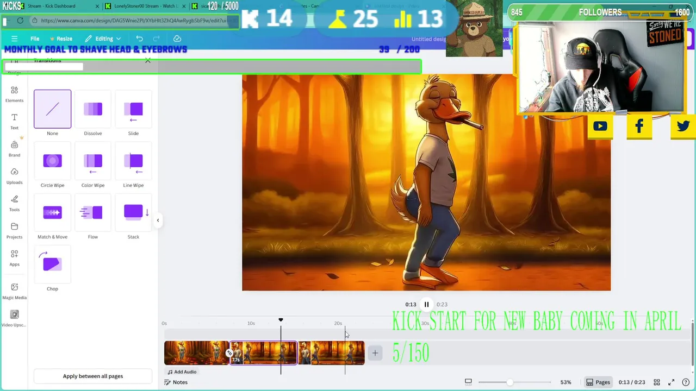The height and width of the screenshot is (391, 696).
Task: Open the Apps sidebar panel
Action: coord(14,258)
